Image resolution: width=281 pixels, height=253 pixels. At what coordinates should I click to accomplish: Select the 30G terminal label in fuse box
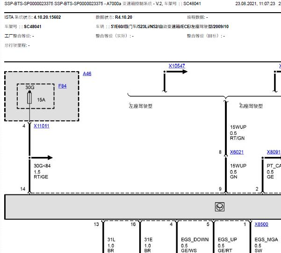(x=30, y=88)
